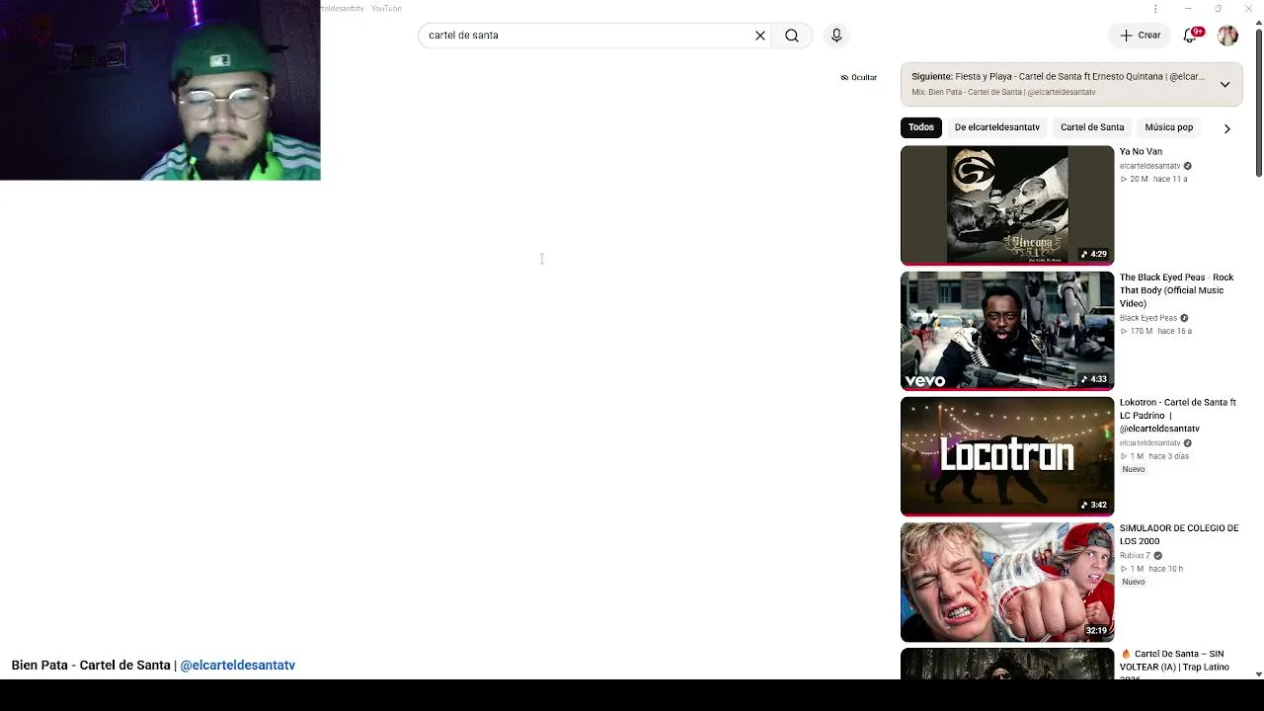This screenshot has height=711, width=1264.
Task: Click the 'Rubius Z' channel name
Action: (1135, 556)
